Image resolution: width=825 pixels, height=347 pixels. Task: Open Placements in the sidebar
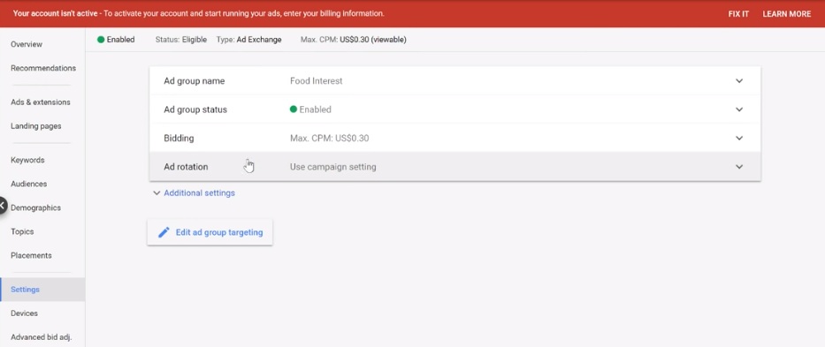pyautogui.click(x=31, y=255)
